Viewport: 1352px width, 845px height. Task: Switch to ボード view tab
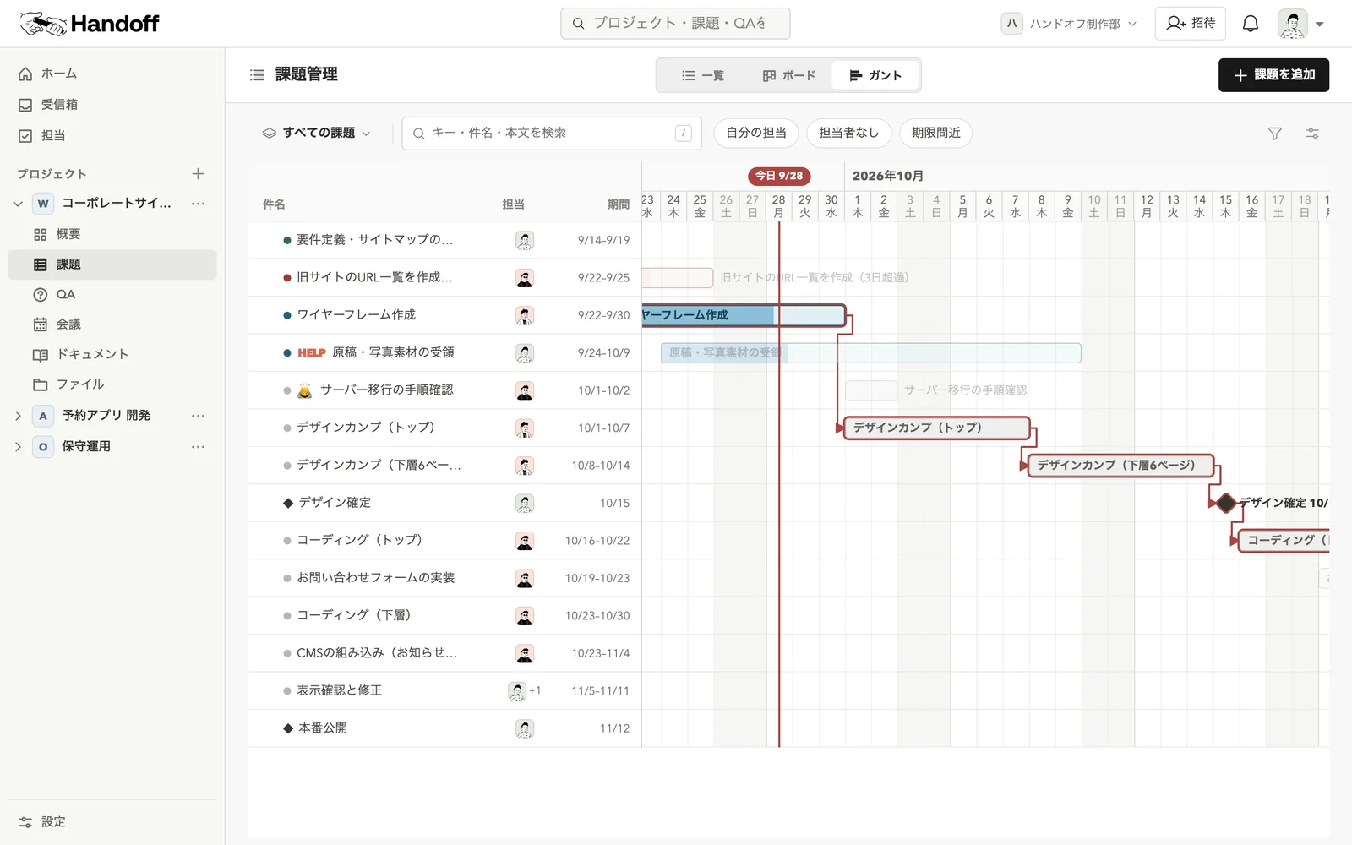point(788,75)
